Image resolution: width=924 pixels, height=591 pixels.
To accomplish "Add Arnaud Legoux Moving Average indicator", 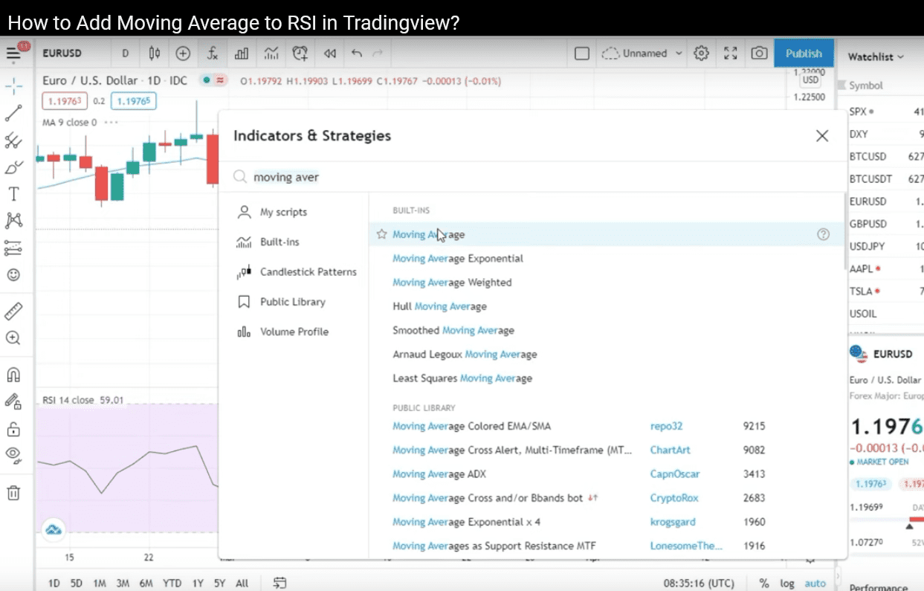I will [465, 355].
